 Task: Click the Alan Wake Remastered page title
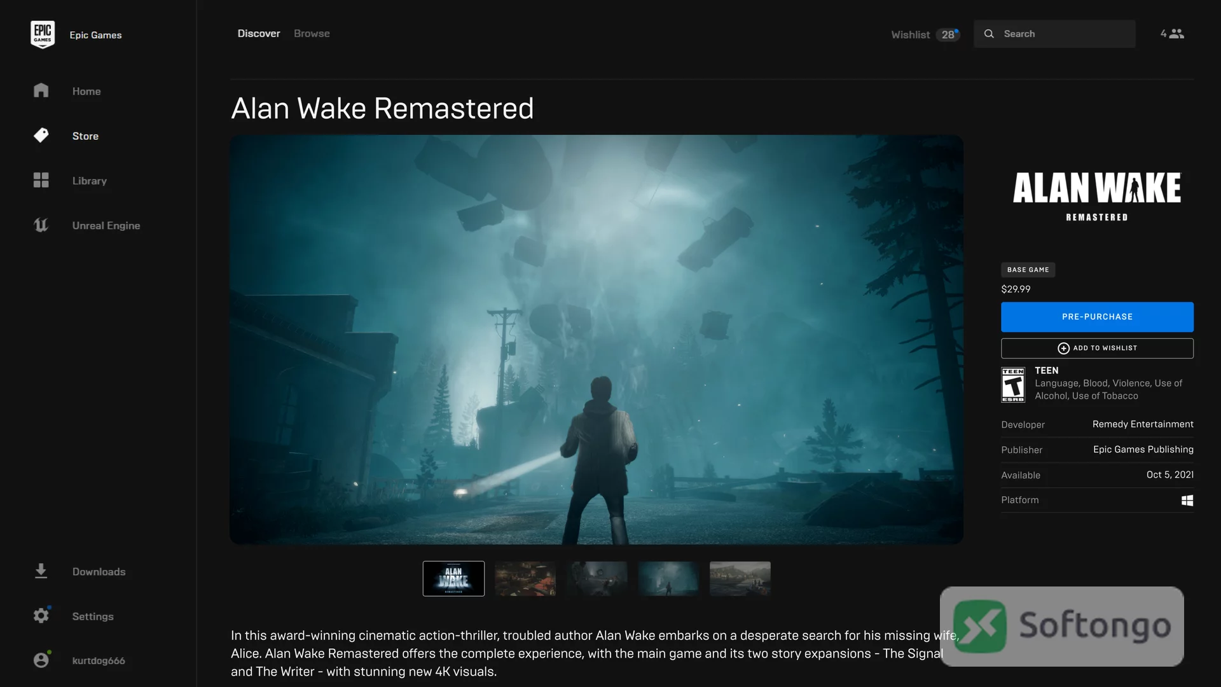click(382, 108)
